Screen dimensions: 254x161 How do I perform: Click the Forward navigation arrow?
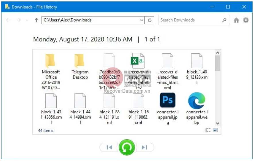(x=19, y=20)
